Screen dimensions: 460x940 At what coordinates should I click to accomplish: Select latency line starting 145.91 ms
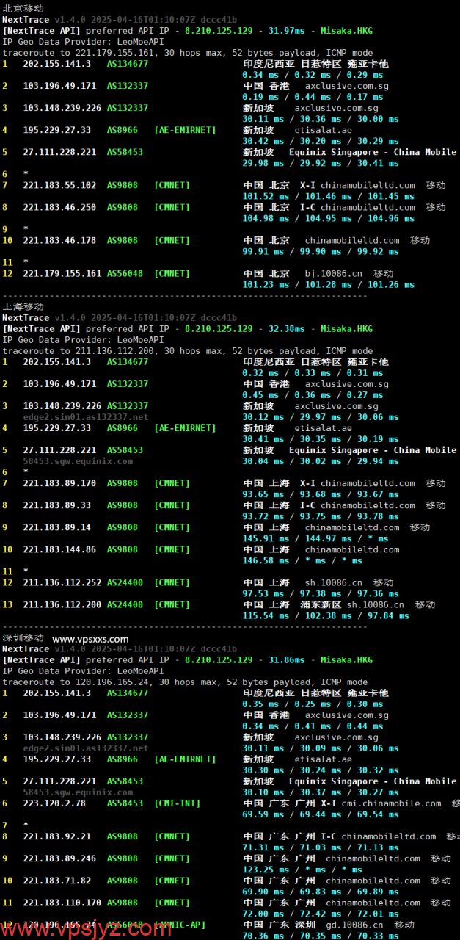[316, 538]
